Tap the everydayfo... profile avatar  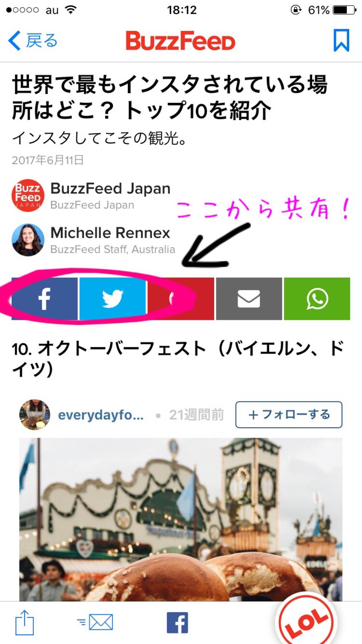pyautogui.click(x=35, y=415)
